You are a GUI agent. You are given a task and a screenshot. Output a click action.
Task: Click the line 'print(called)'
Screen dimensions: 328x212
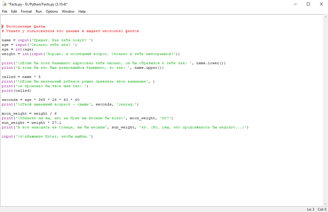point(16,91)
